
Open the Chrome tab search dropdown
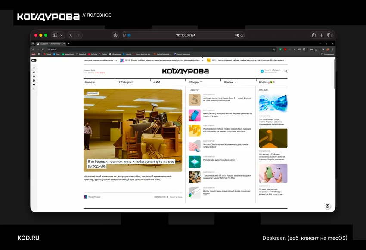point(33,43)
